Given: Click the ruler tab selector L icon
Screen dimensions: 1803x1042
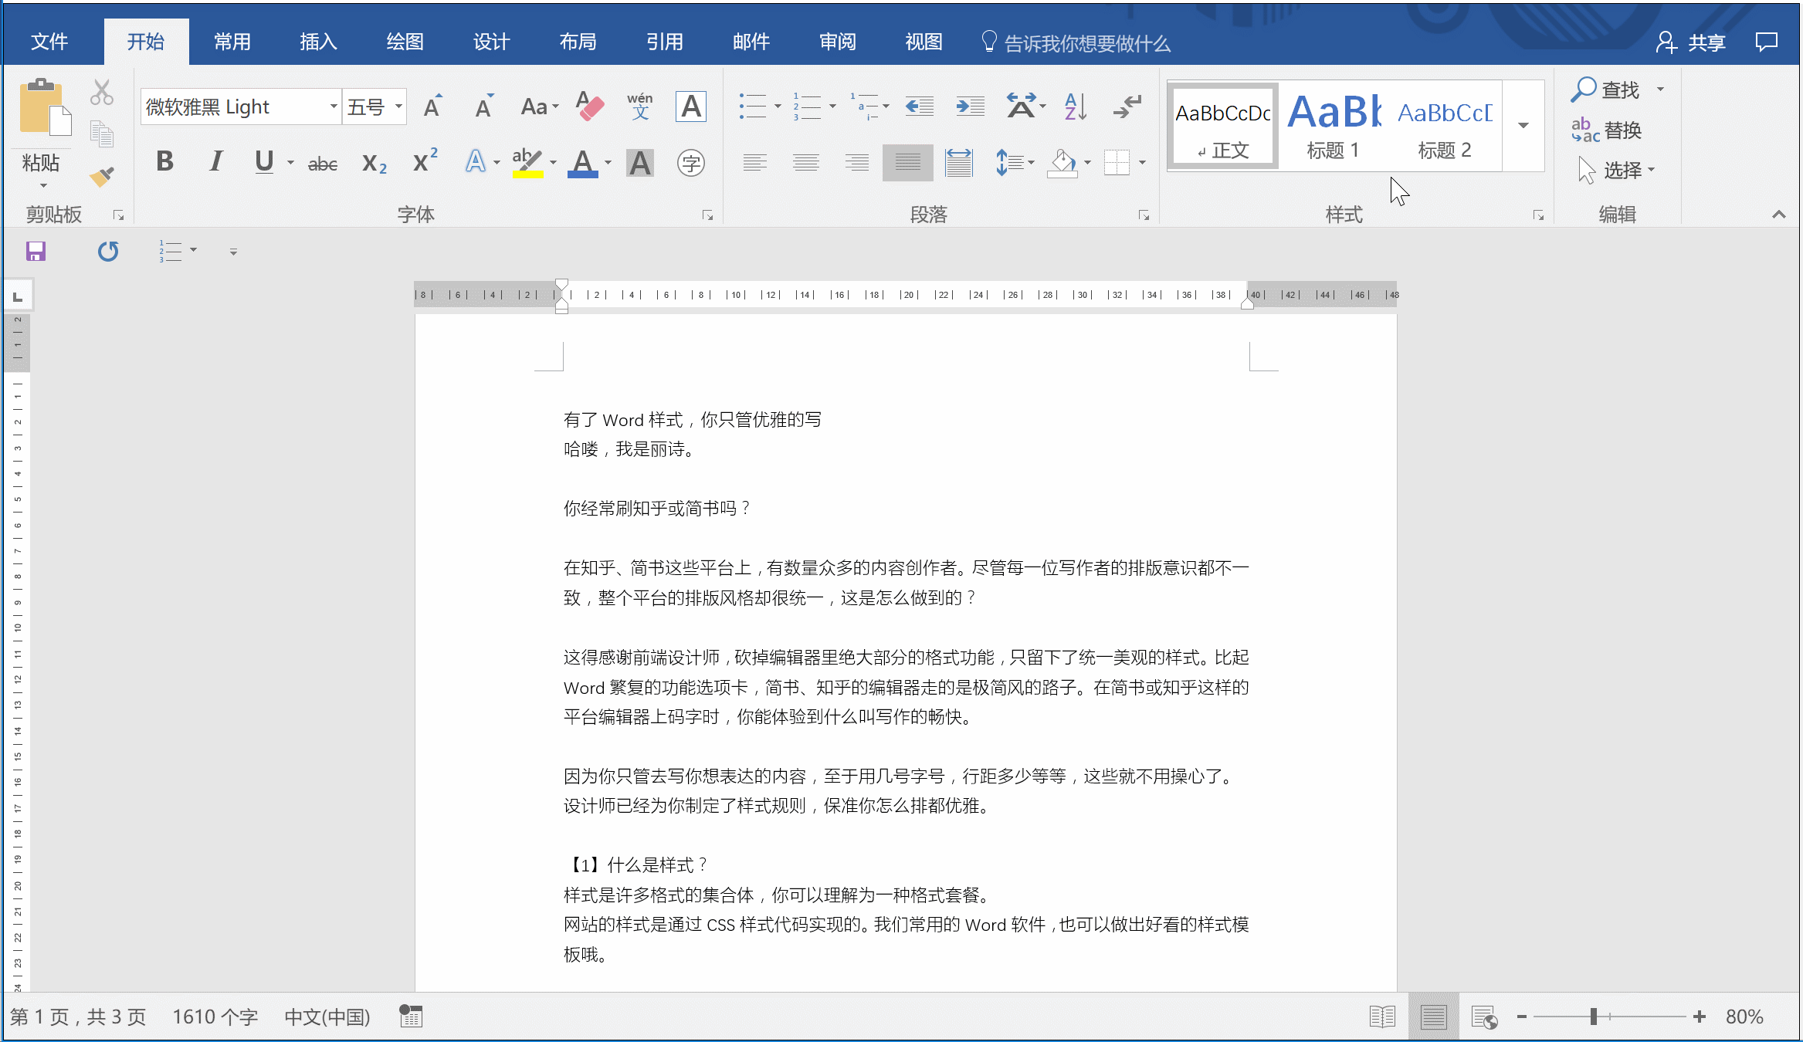Looking at the screenshot, I should (x=18, y=296).
